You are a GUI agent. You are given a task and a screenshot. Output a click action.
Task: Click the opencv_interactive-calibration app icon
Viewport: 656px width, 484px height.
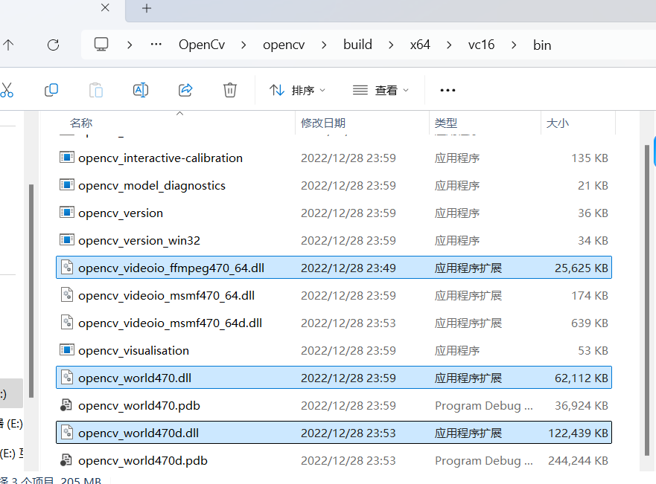coord(67,158)
